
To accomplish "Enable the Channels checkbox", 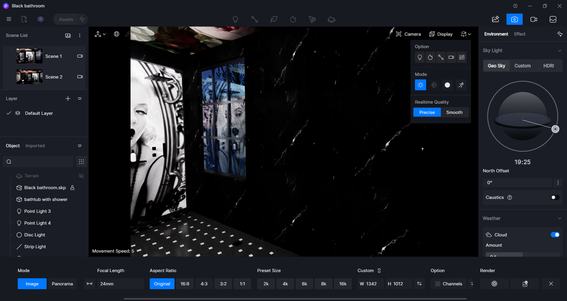I will [x=438, y=284].
